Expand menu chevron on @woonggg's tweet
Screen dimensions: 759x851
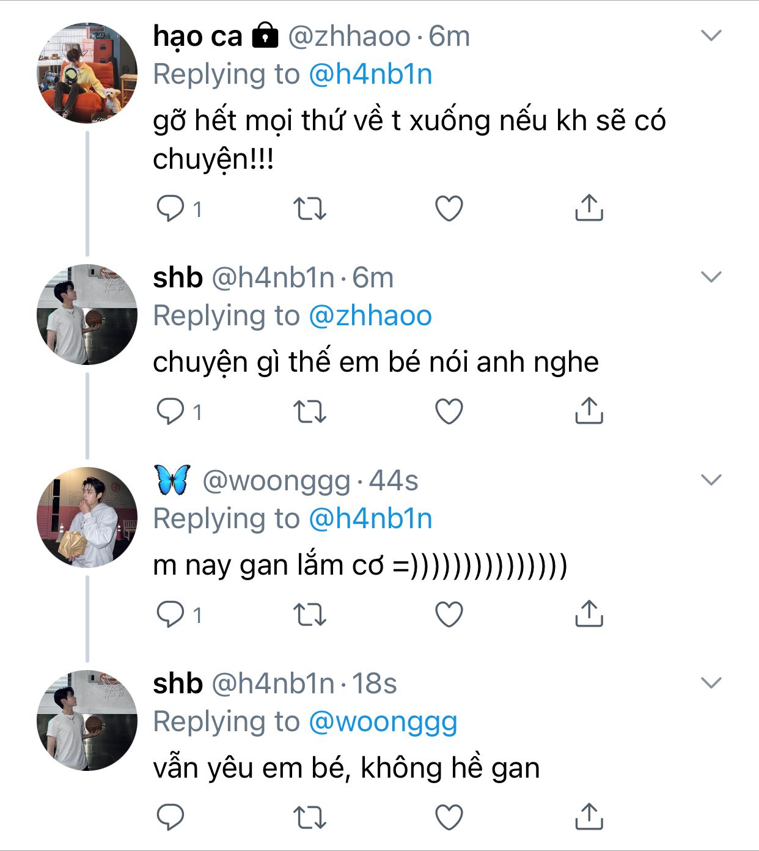click(711, 481)
